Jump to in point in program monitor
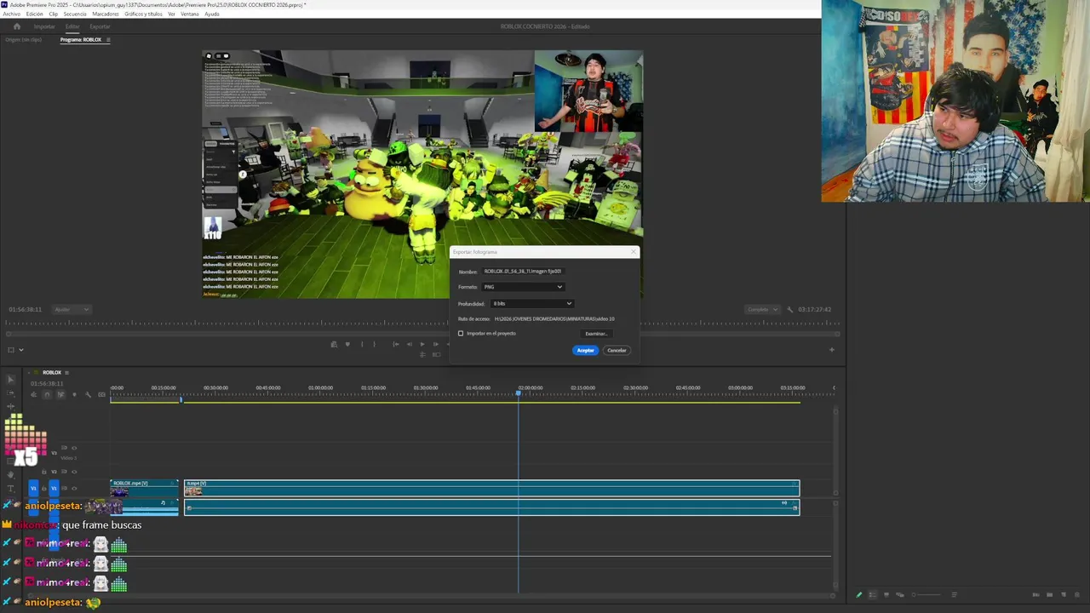Screen dimensions: 1090x613 coord(396,344)
